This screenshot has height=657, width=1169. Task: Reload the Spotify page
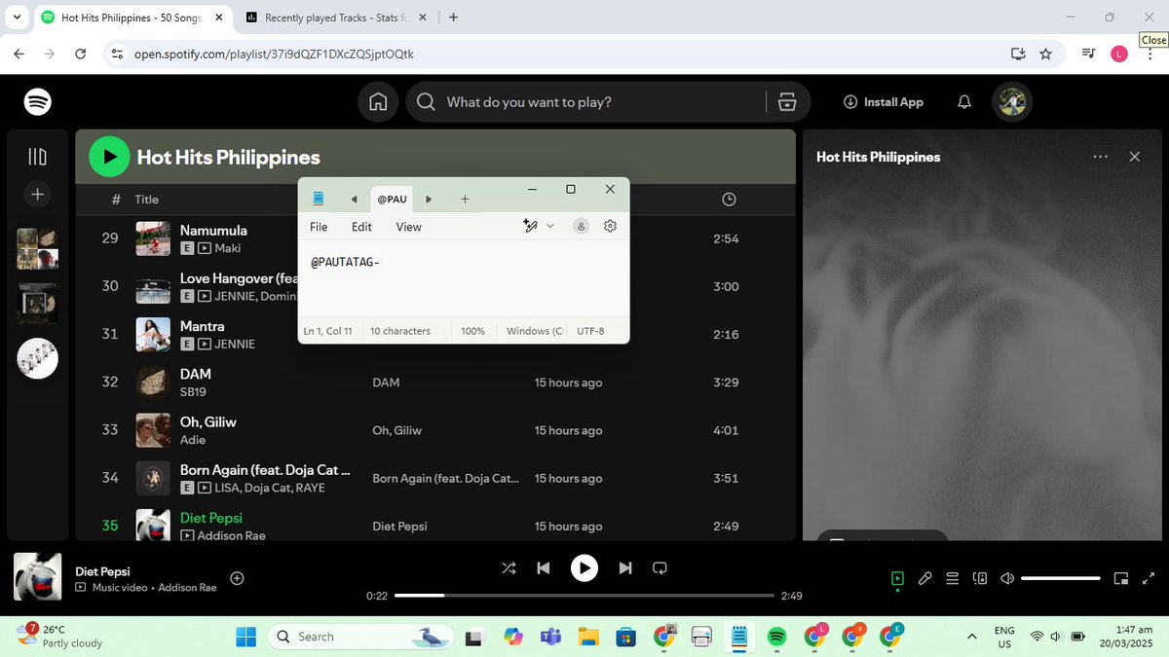81,54
